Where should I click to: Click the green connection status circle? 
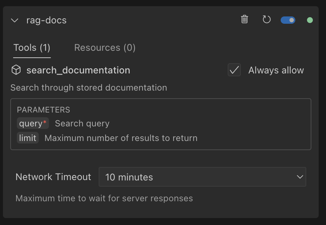(310, 20)
